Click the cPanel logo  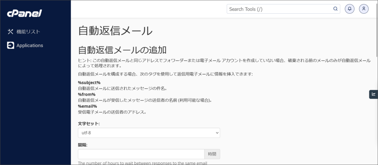point(24,14)
